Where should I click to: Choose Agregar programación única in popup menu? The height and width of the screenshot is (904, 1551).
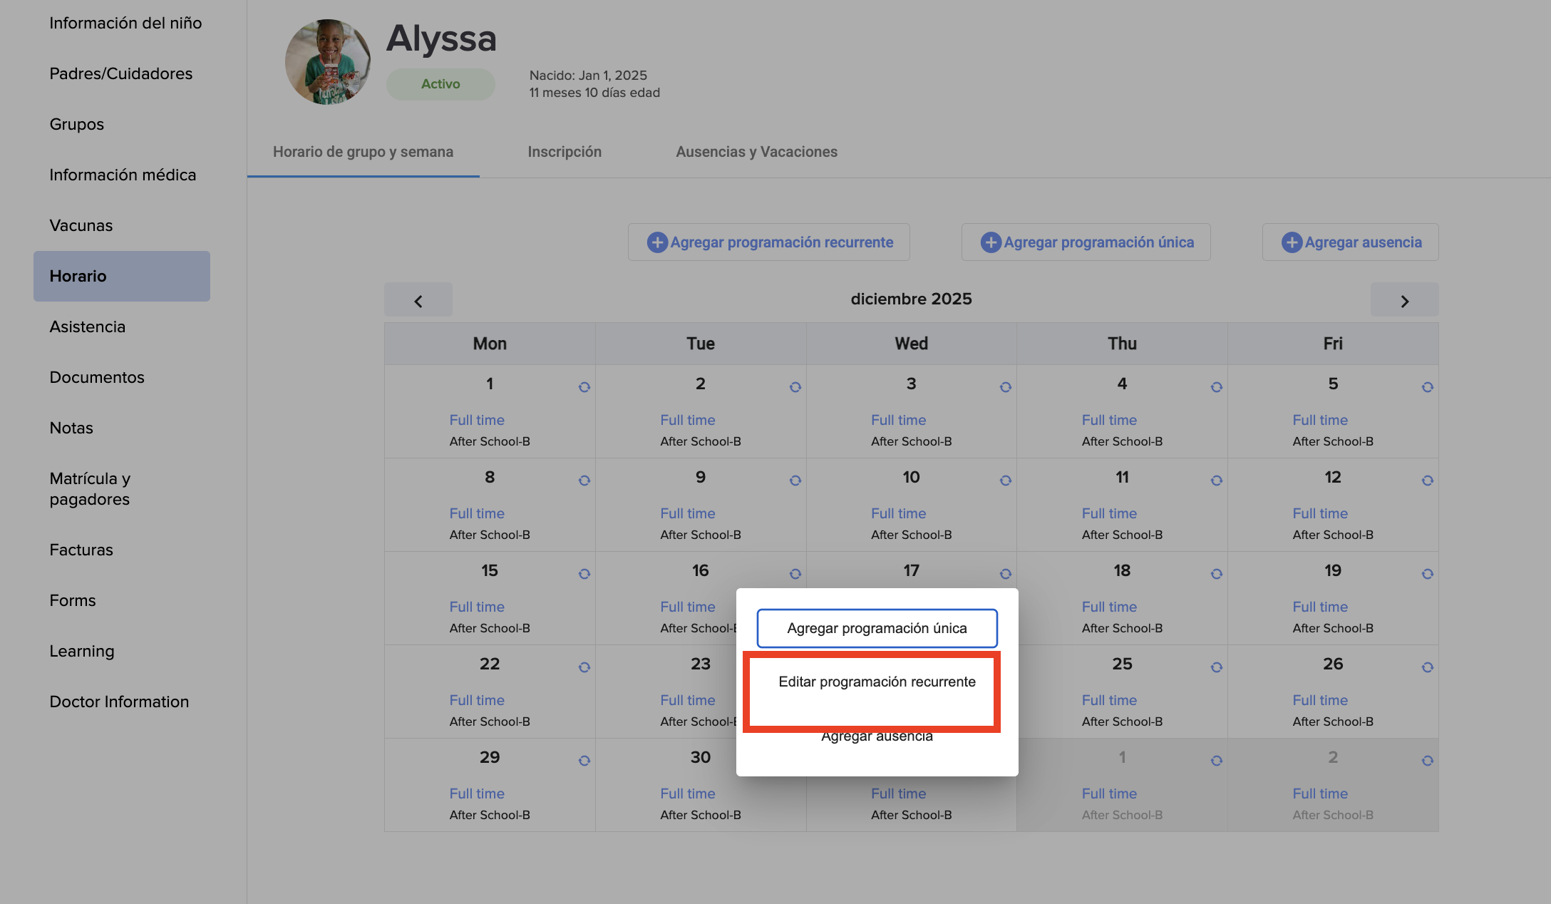coord(876,628)
